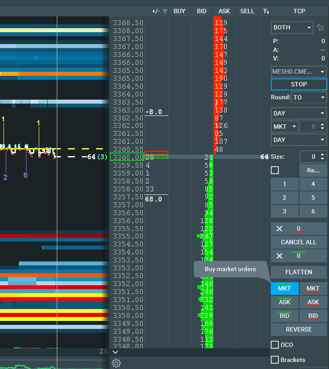
Task: Open the BOTH dropdown
Action: click(292, 27)
